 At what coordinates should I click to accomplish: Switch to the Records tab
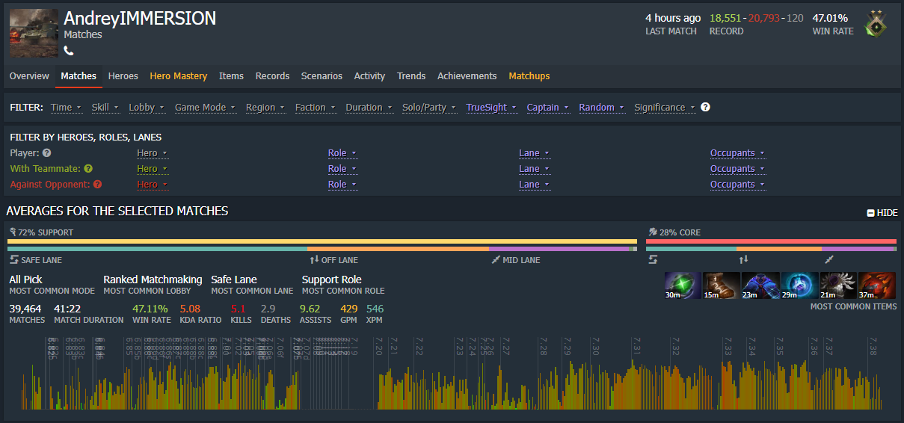click(x=272, y=76)
